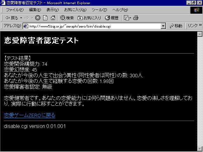The height and width of the screenshot is (152, 203).
Task: Open the File (ファイル) menu
Action: 15,10
